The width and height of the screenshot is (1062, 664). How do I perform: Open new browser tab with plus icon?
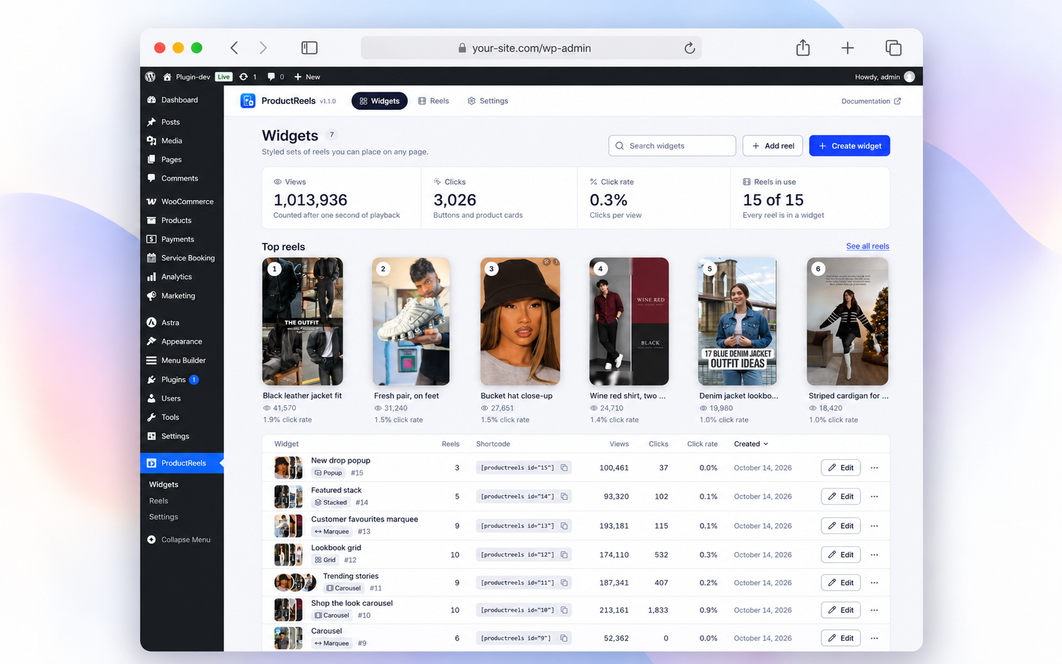pos(848,48)
